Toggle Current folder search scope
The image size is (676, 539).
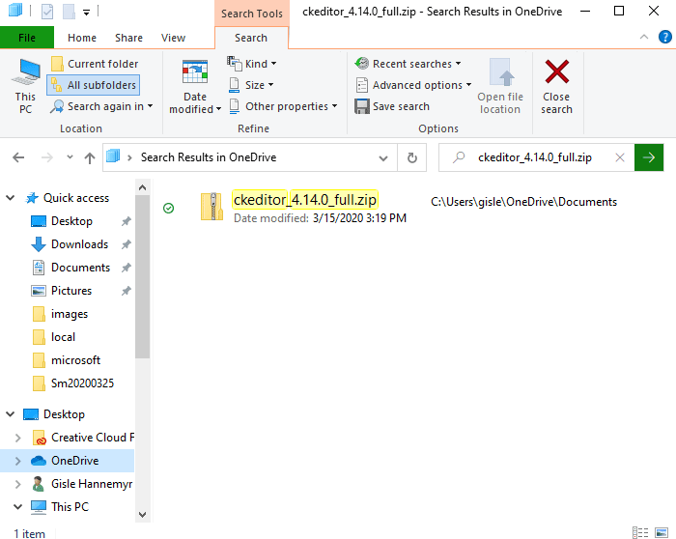95,64
